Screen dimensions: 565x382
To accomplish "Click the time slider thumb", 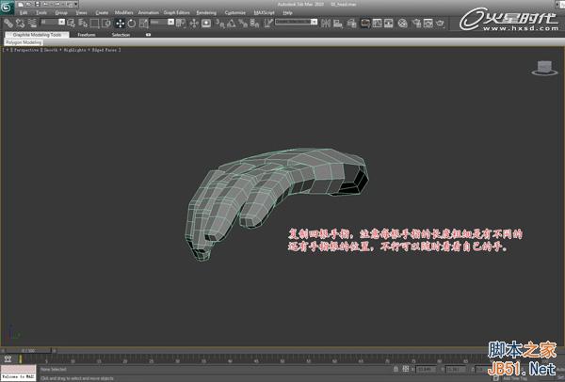I will pyautogui.click(x=28, y=350).
